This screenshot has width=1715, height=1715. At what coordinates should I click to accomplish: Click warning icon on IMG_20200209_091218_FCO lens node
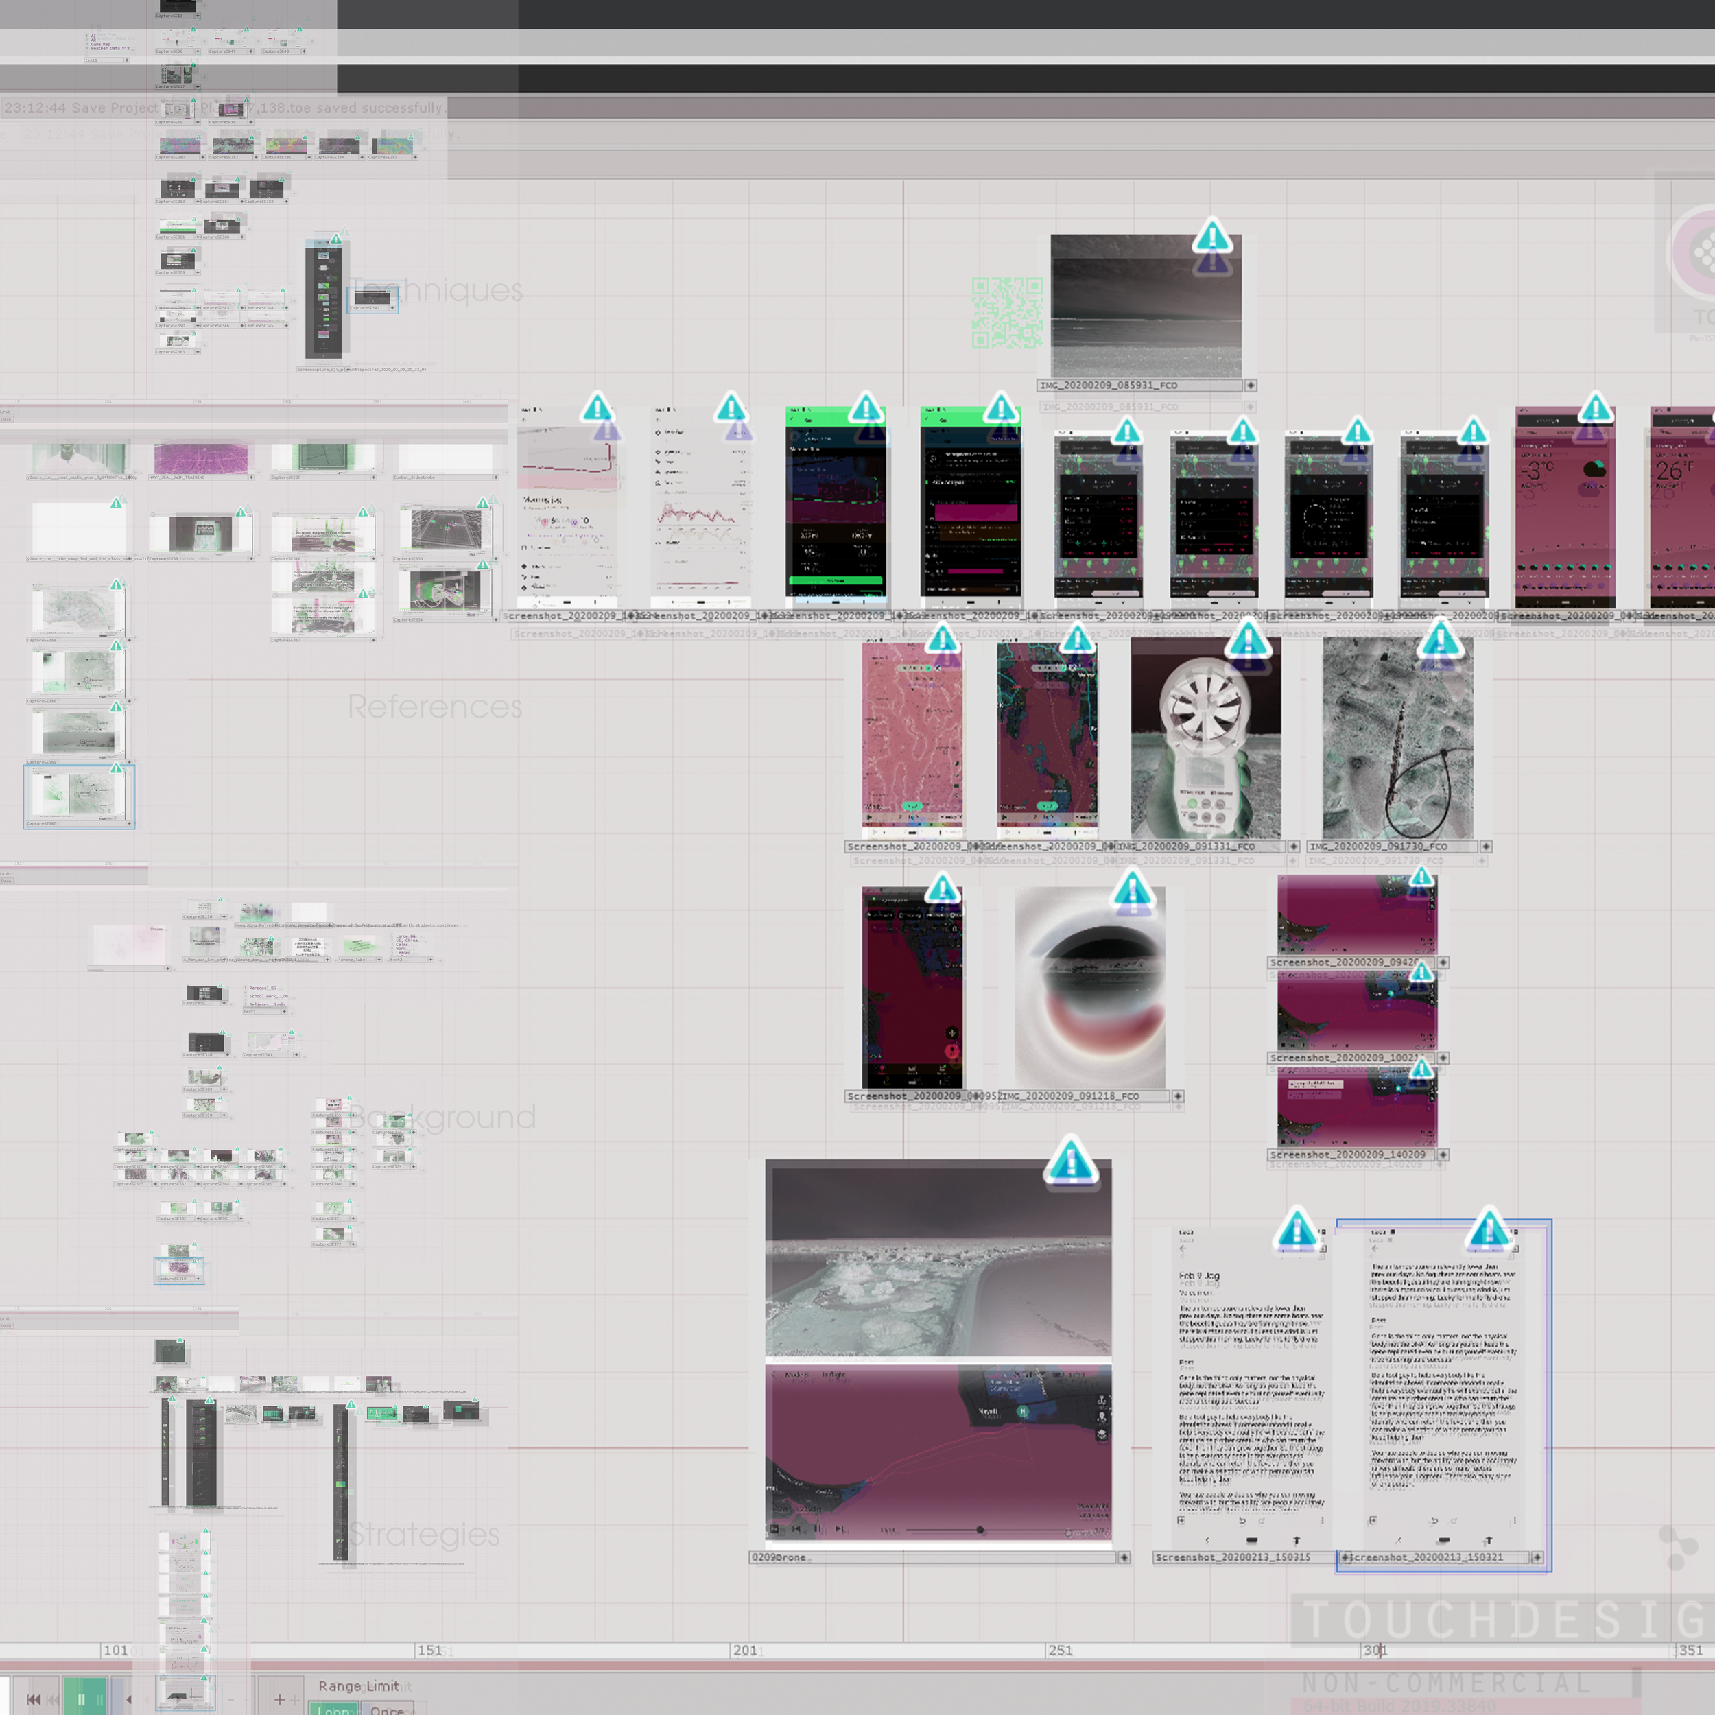(1132, 888)
